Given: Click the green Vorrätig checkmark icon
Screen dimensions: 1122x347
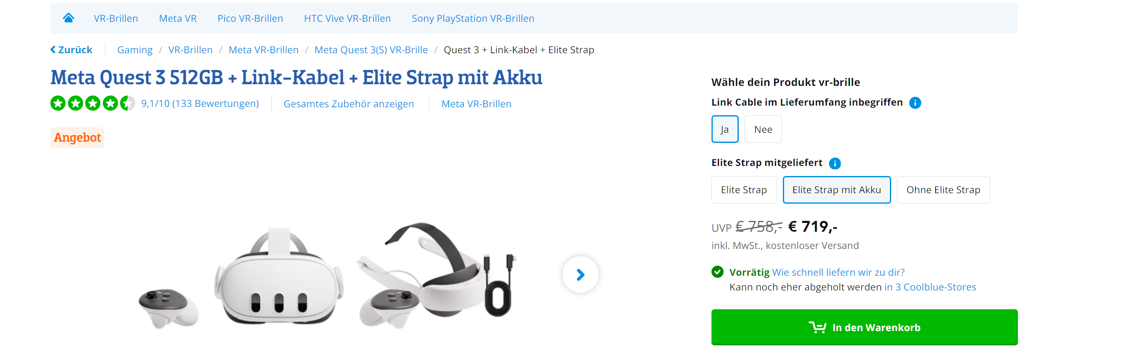Looking at the screenshot, I should [717, 272].
